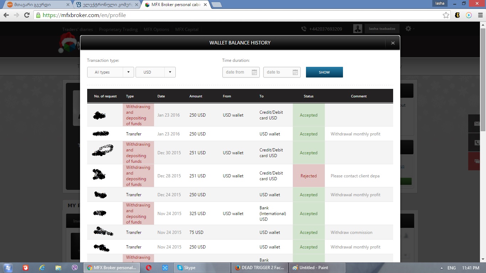The height and width of the screenshot is (273, 486).
Task: Click the colorful play-circle extension icon
Action: [x=469, y=15]
